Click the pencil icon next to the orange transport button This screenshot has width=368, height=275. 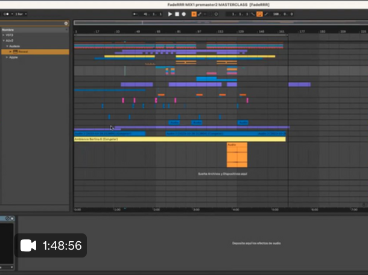(200, 14)
